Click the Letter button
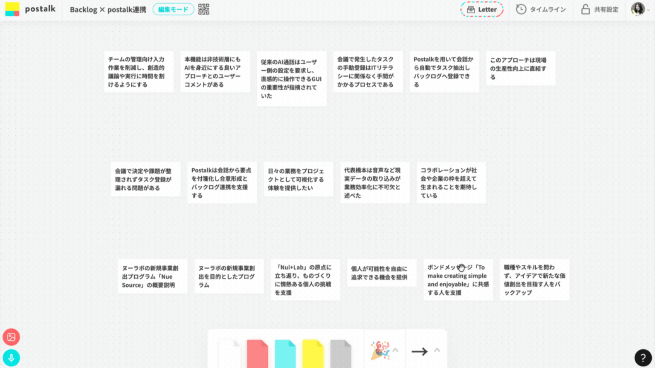 482,9
